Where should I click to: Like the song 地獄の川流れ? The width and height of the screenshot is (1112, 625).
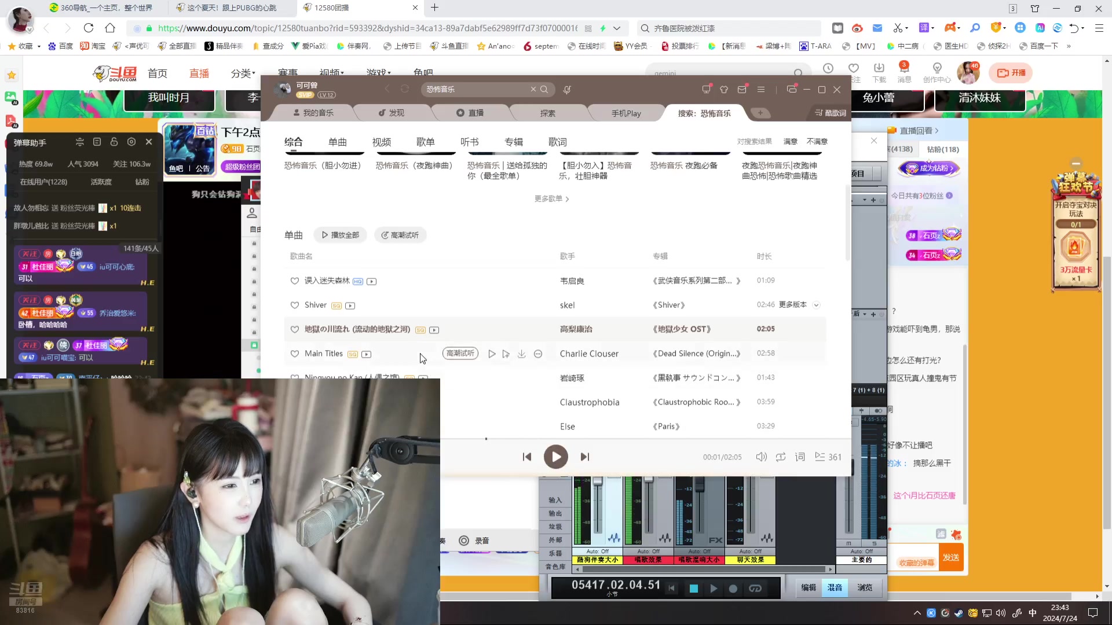click(295, 329)
